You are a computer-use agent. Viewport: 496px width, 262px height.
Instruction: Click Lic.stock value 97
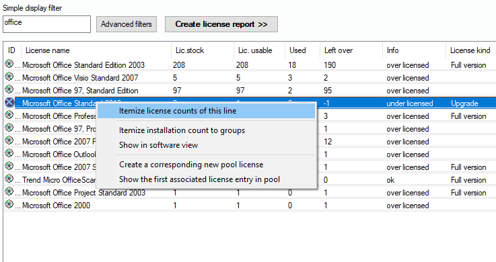coord(177,91)
